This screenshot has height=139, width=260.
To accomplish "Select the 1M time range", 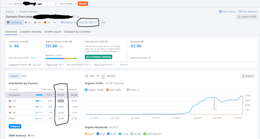I will pyautogui.click(x=86, y=76).
